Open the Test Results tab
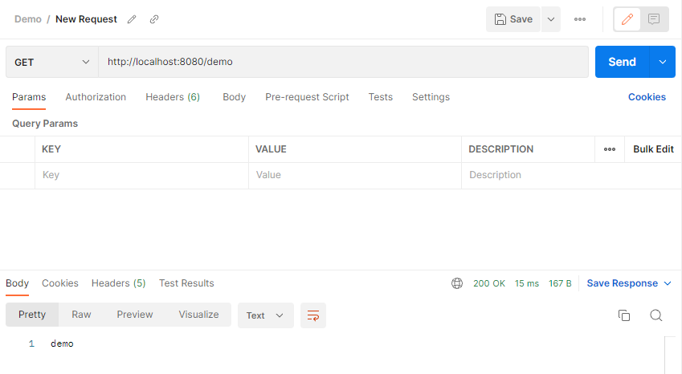682x374 pixels. point(186,283)
